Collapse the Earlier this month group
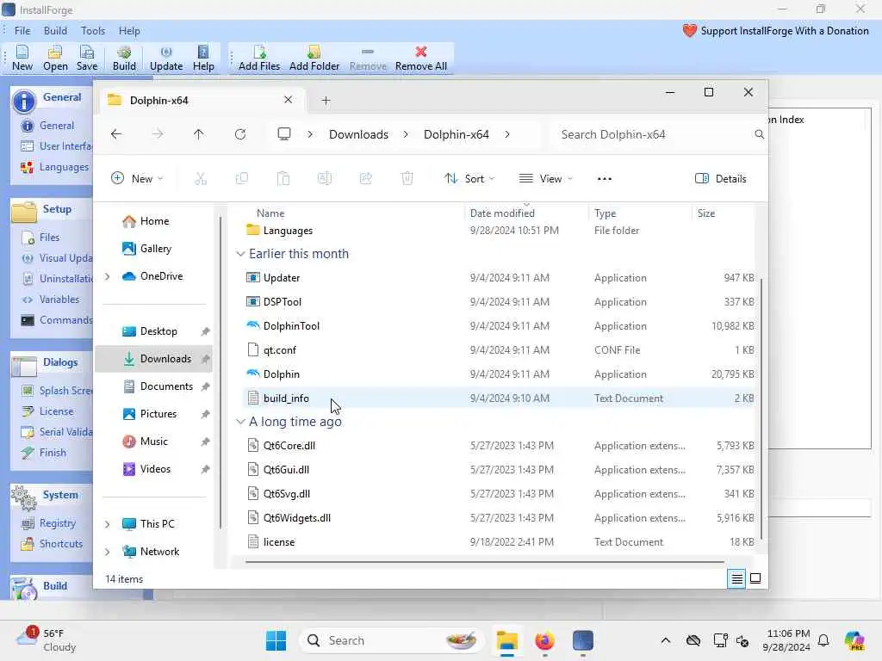882x661 pixels. pyautogui.click(x=240, y=254)
